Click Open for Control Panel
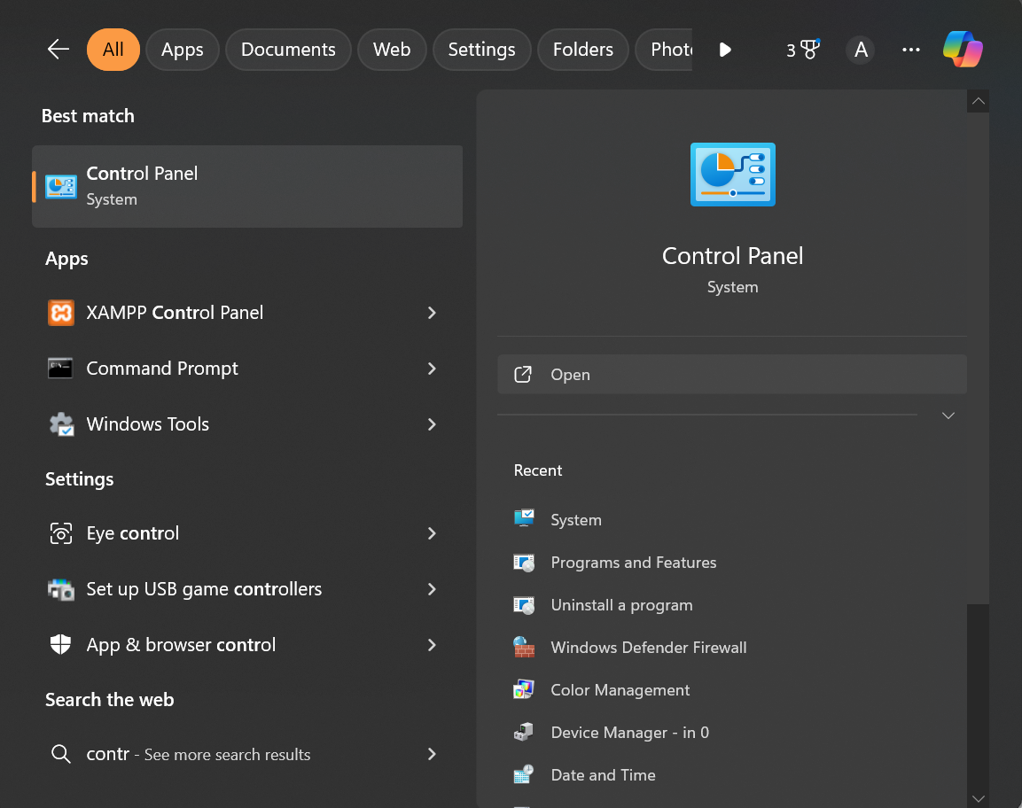This screenshot has width=1022, height=808. pyautogui.click(x=731, y=375)
